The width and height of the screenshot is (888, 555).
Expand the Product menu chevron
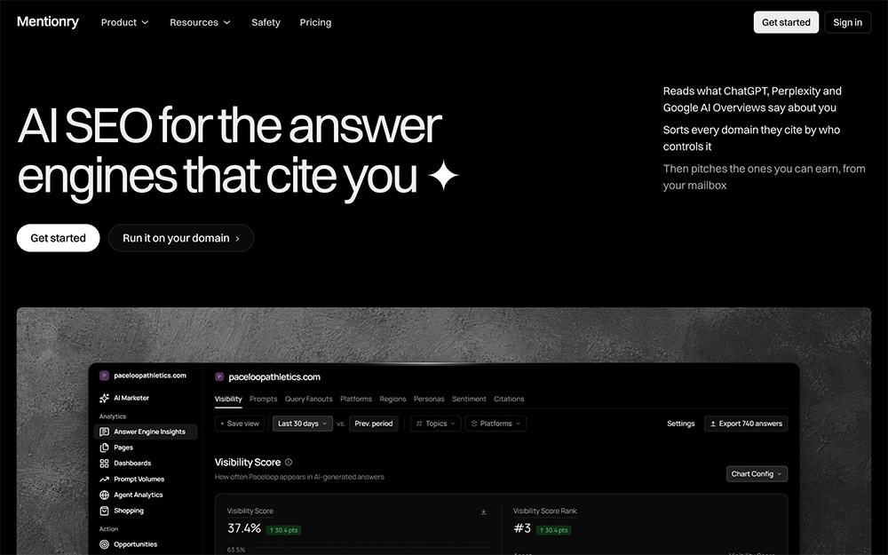(145, 23)
